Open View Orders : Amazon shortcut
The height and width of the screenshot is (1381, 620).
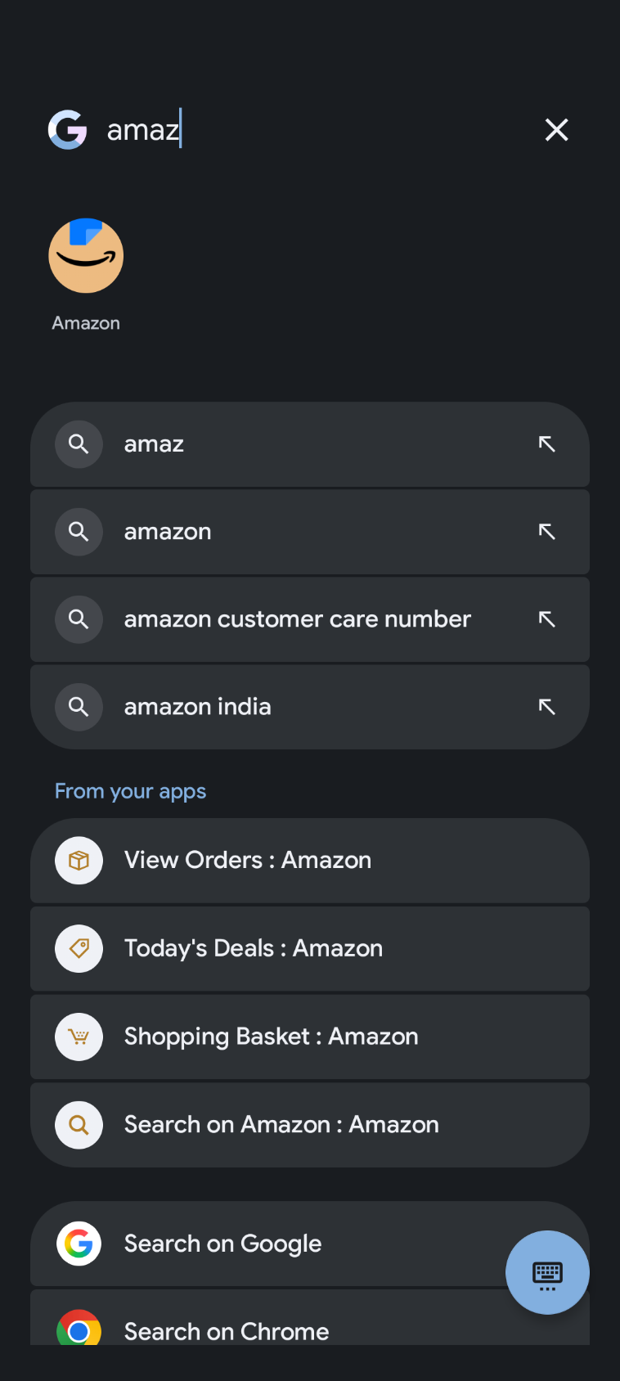coord(248,861)
